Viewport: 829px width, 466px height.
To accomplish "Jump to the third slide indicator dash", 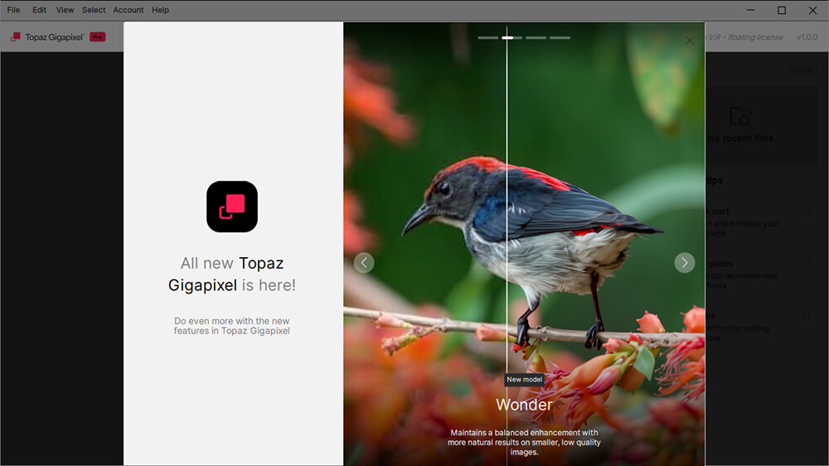I will 536,38.
